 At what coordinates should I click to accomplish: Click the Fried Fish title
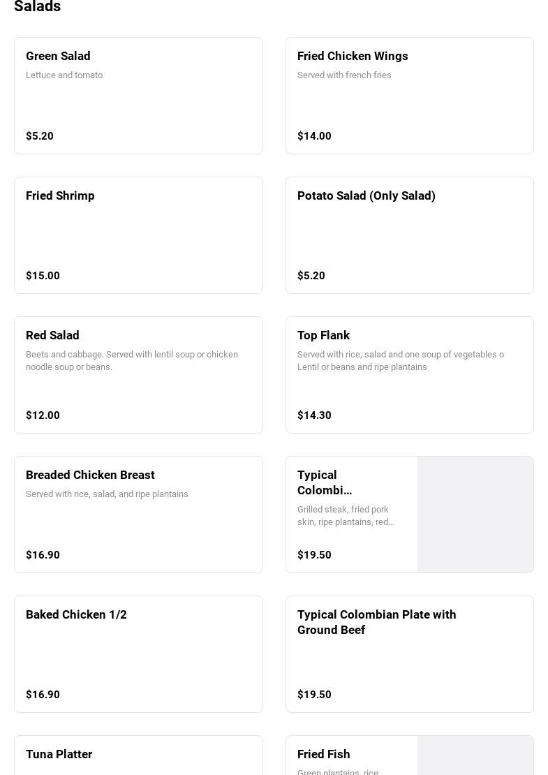324,755
